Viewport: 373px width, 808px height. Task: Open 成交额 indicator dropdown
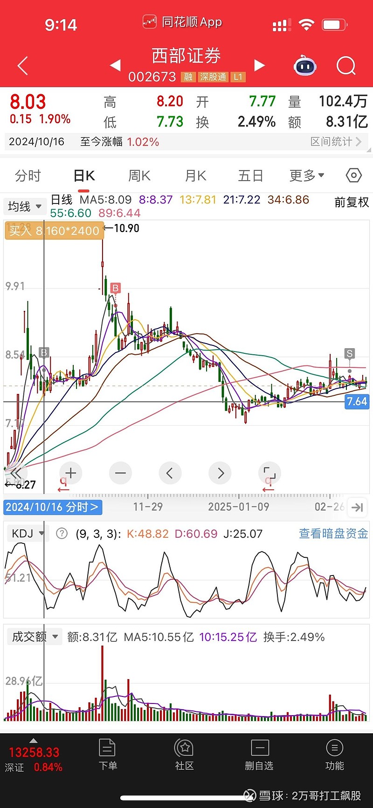coord(35,637)
